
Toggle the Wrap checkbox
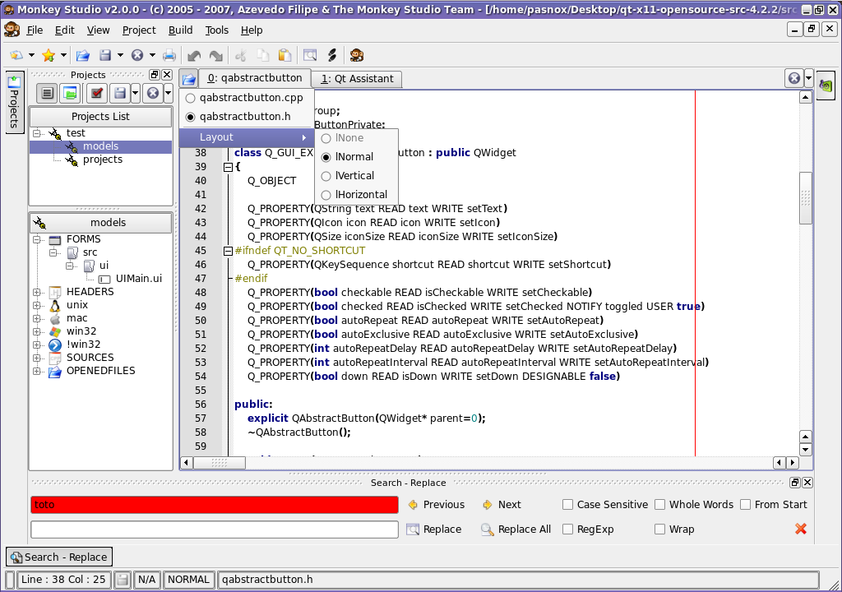pos(660,530)
